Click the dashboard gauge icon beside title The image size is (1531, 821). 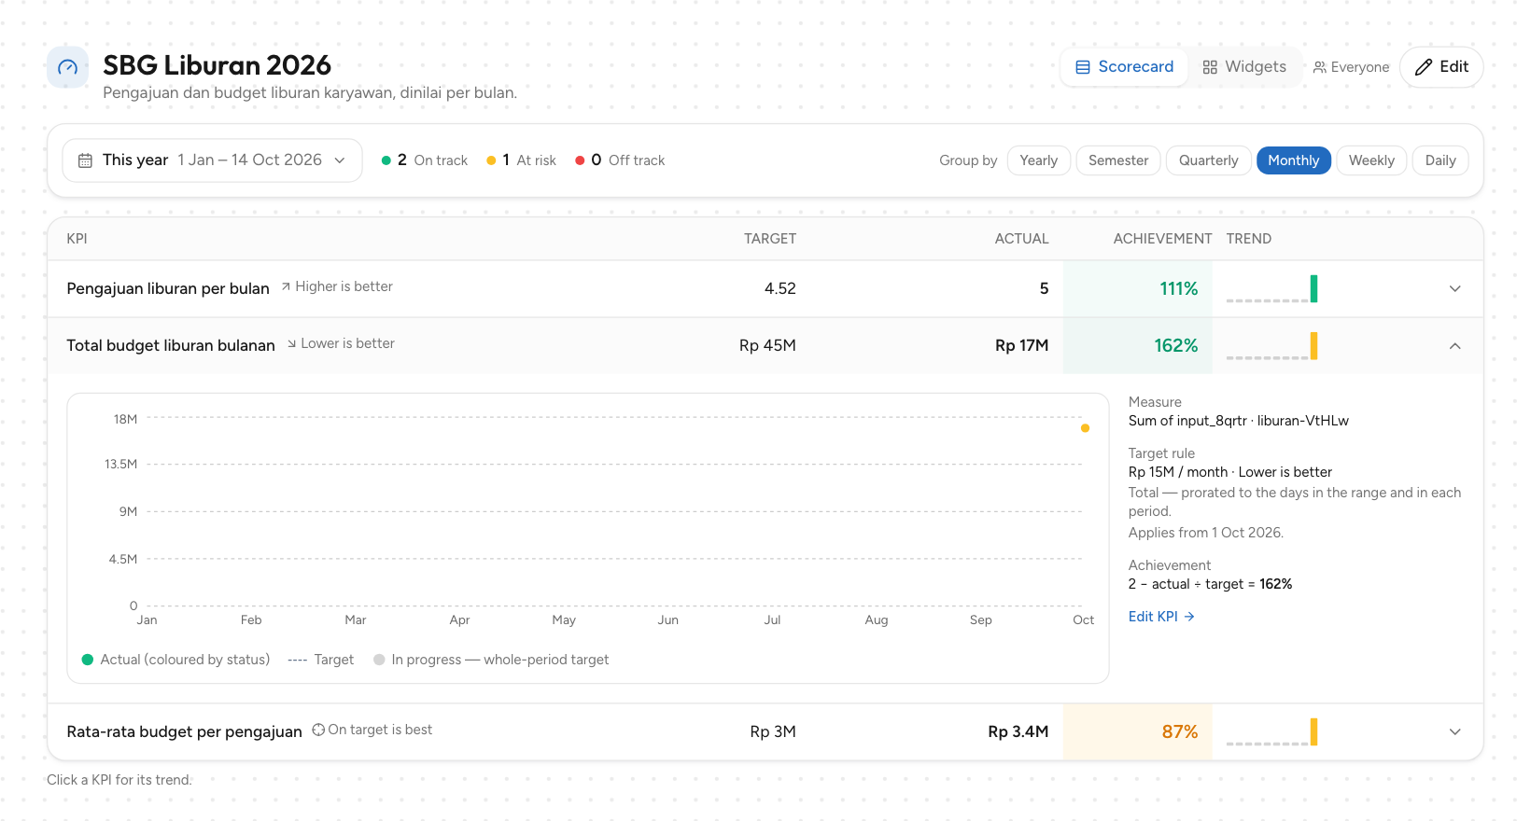67,67
